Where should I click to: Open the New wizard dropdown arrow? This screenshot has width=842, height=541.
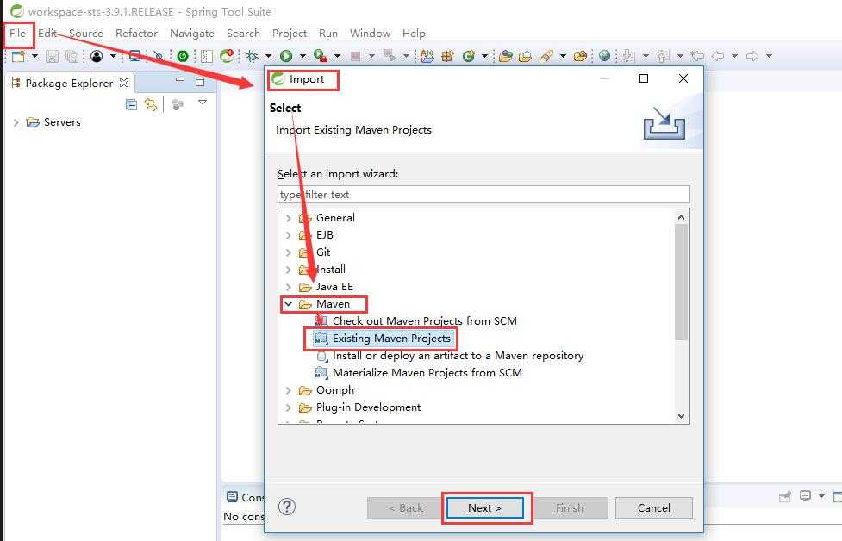point(35,56)
